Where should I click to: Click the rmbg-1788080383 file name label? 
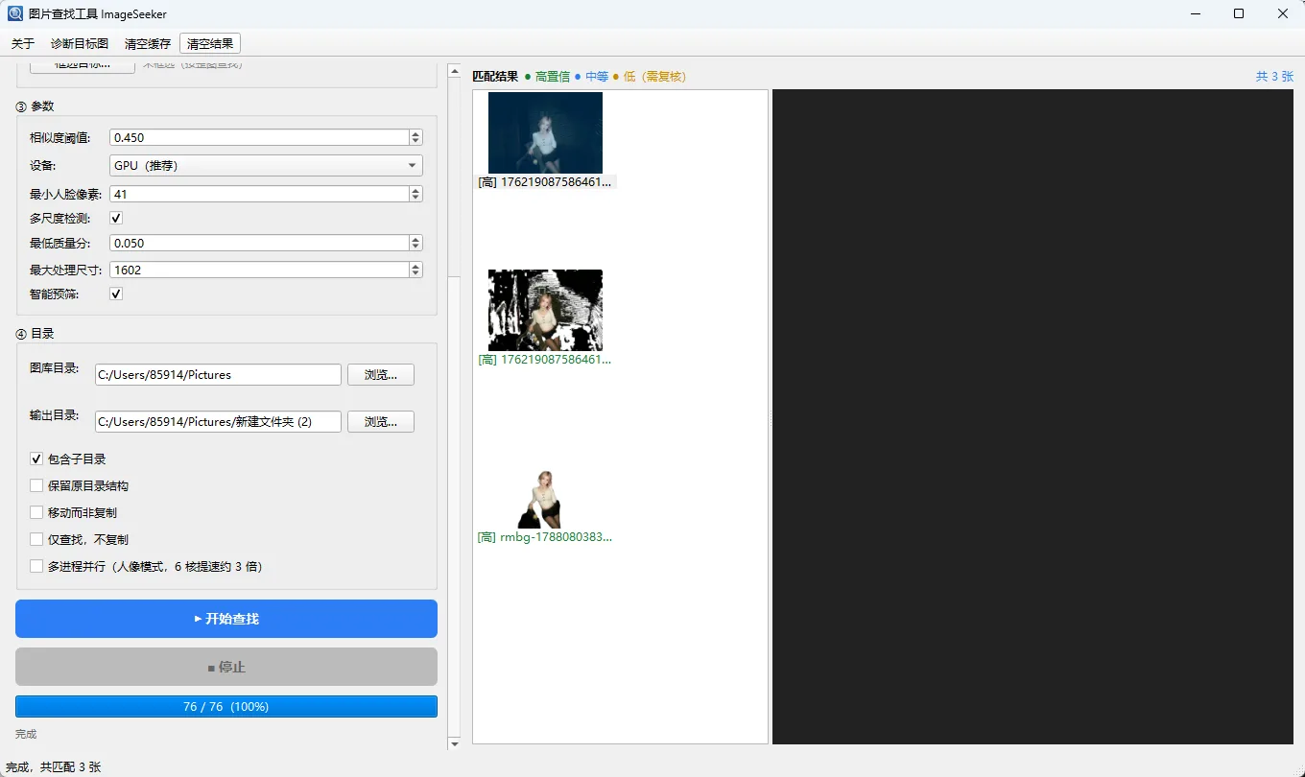pos(544,537)
